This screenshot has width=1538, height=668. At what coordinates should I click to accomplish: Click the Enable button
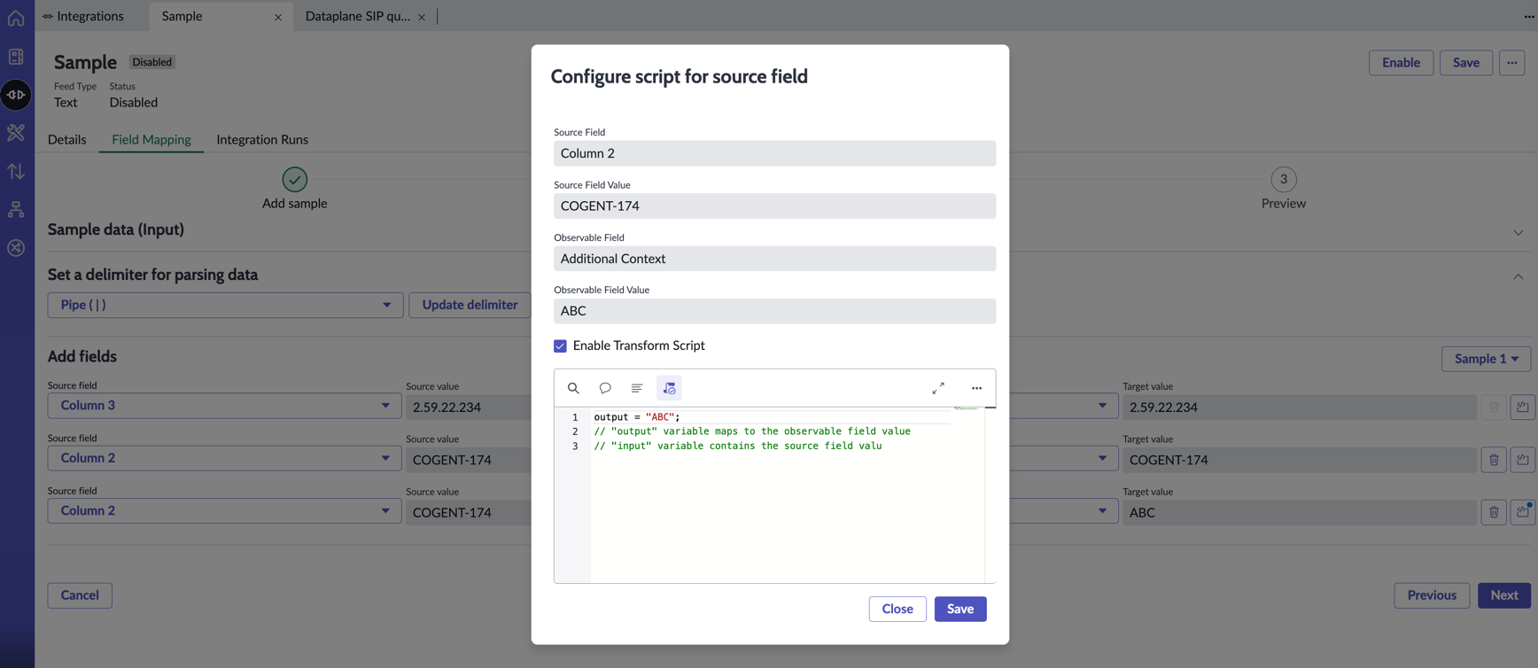[x=1401, y=62]
